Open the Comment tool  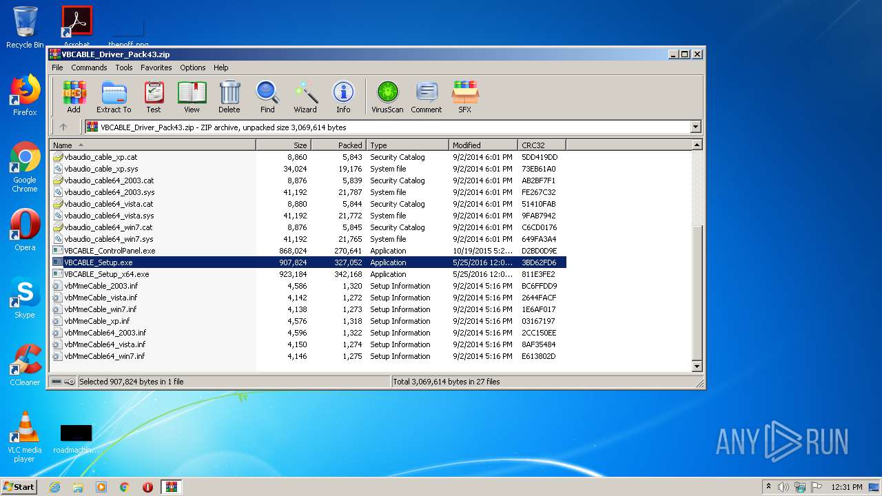(427, 96)
